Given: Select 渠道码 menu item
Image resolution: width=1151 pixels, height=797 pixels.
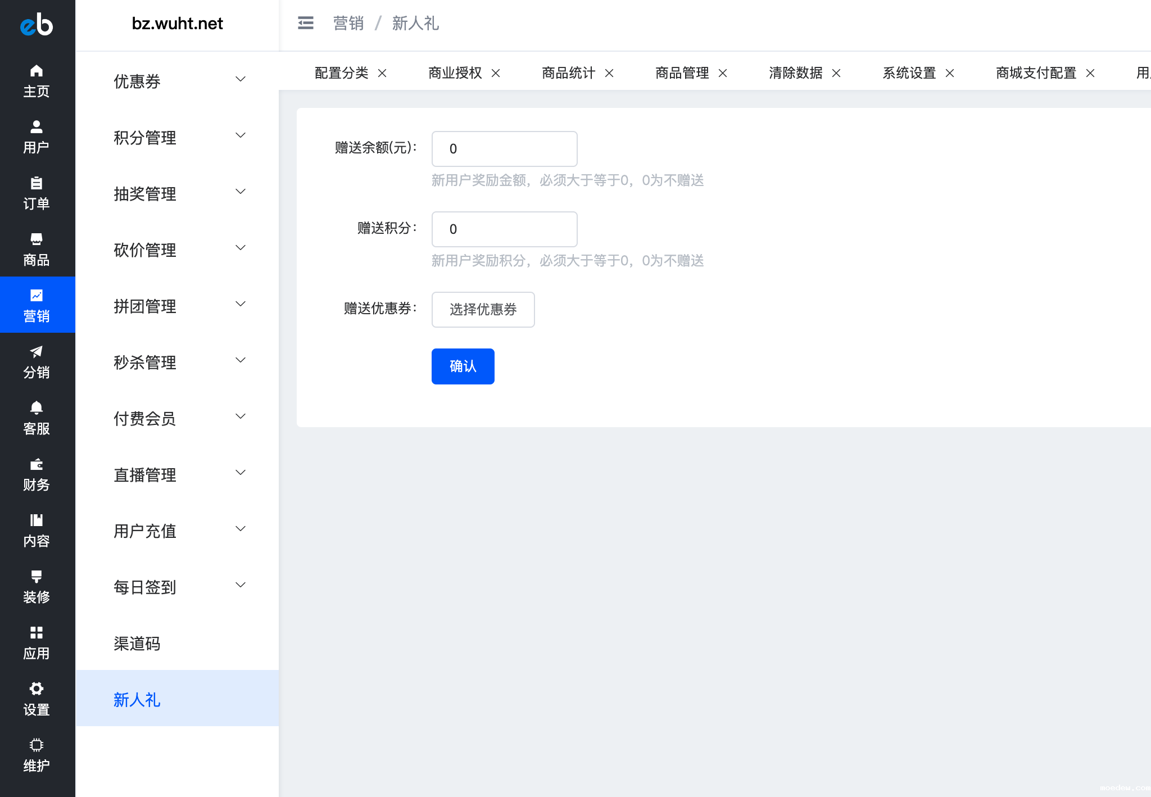Looking at the screenshot, I should (x=137, y=643).
